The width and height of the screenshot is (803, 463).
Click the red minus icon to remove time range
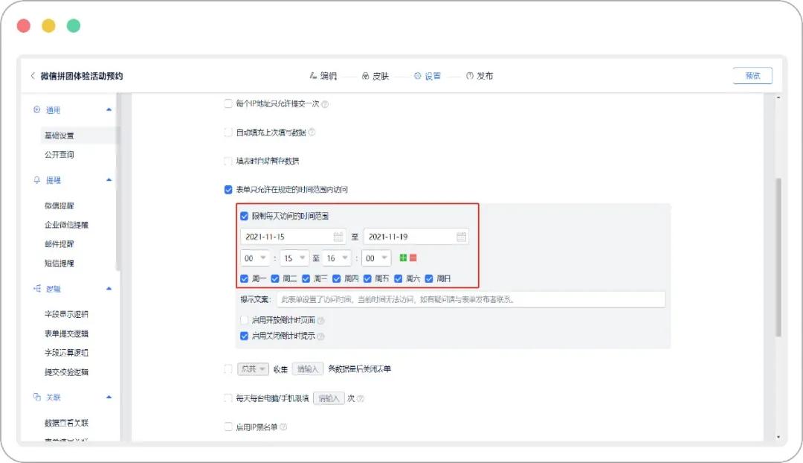(x=412, y=257)
